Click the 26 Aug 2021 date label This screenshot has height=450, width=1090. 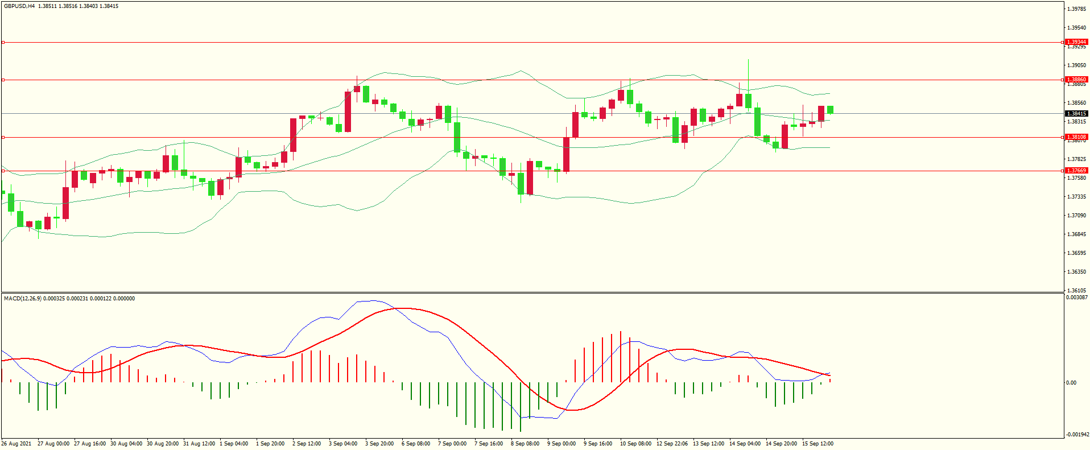[x=16, y=444]
